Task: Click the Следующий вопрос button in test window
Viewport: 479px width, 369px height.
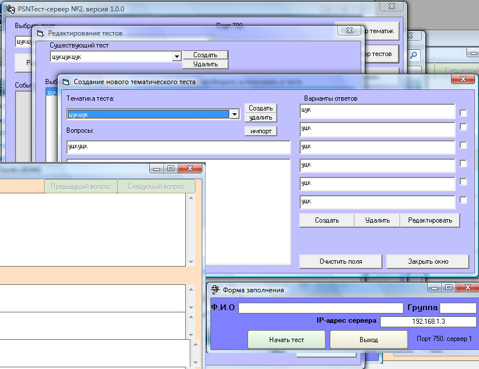Action: point(156,187)
